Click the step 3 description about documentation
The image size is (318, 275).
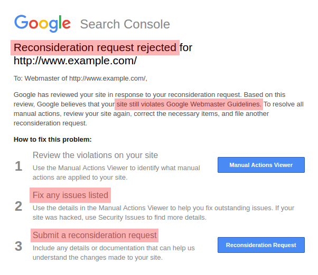coord(114,252)
